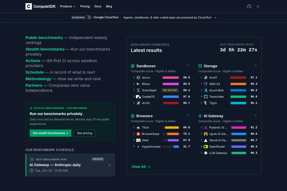Click the PRE-RELEASE badge on Gravixlayer

coord(170,90)
